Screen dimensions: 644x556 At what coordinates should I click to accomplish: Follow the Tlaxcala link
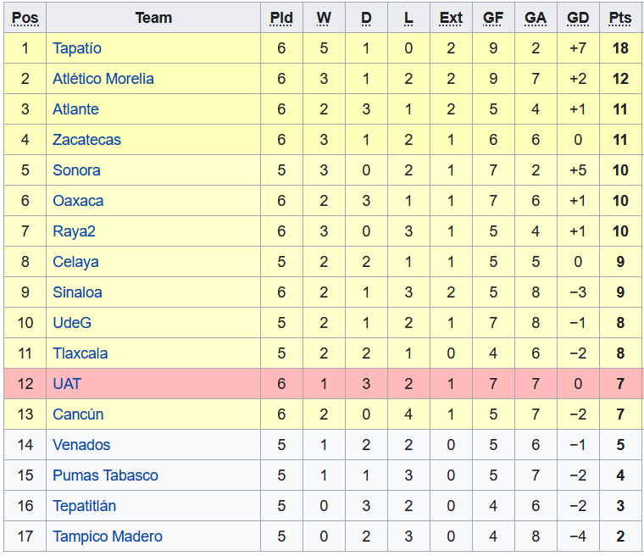tap(80, 353)
